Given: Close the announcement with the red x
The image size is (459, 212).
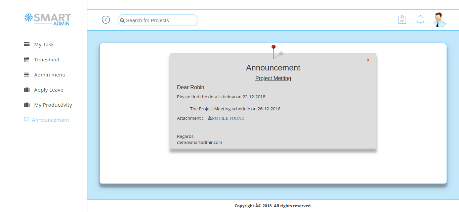Looking at the screenshot, I should click(368, 60).
